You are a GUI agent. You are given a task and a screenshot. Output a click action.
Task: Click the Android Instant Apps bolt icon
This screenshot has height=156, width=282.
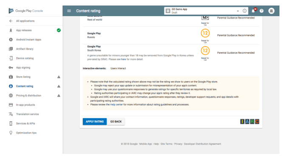click(11, 40)
